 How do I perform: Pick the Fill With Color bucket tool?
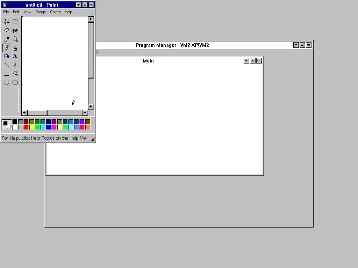[x=15, y=30]
